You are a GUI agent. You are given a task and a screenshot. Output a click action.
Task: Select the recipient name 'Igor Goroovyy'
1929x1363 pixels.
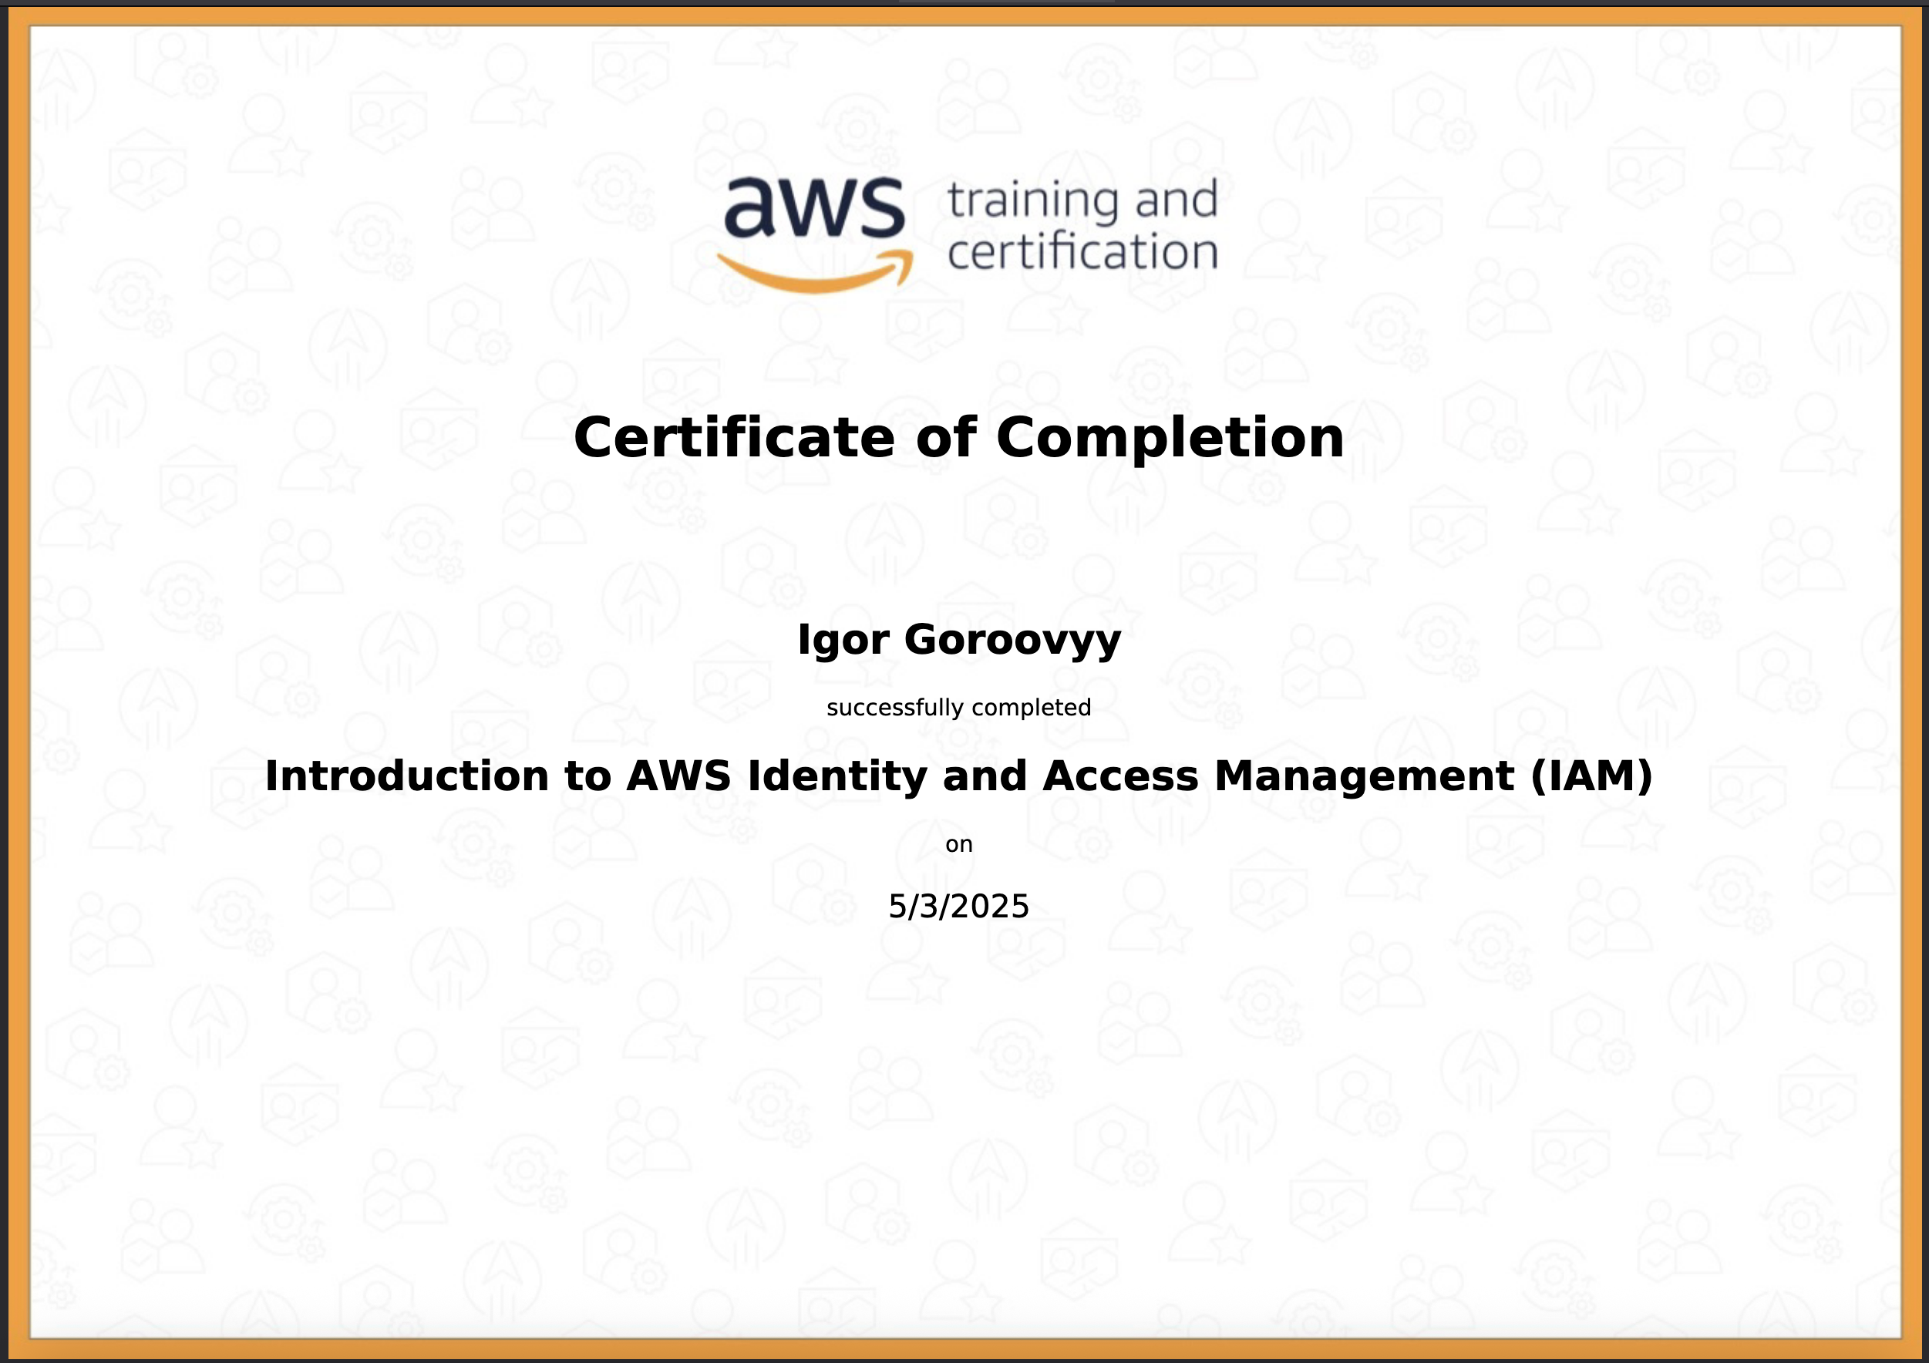[958, 641]
